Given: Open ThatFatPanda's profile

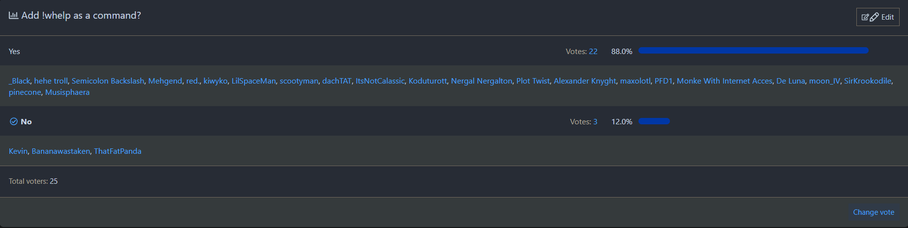Looking at the screenshot, I should coord(118,151).
